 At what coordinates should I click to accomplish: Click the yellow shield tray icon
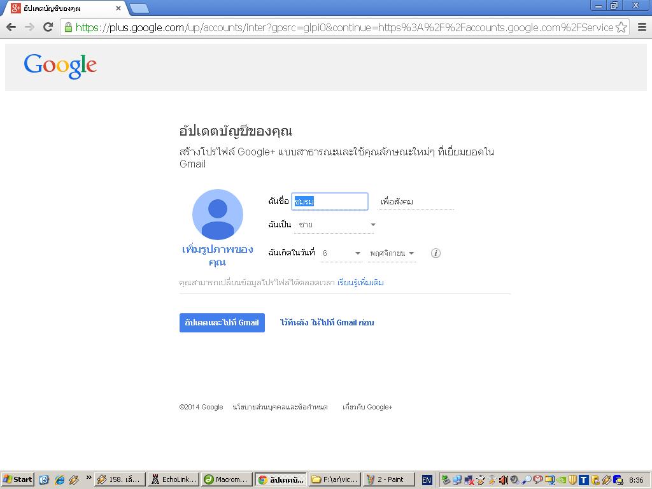(572, 480)
